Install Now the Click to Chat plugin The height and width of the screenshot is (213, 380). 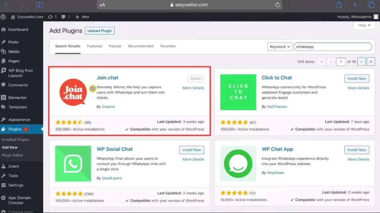click(357, 78)
